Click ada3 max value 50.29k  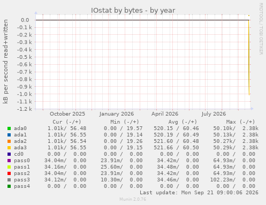(224, 148)
